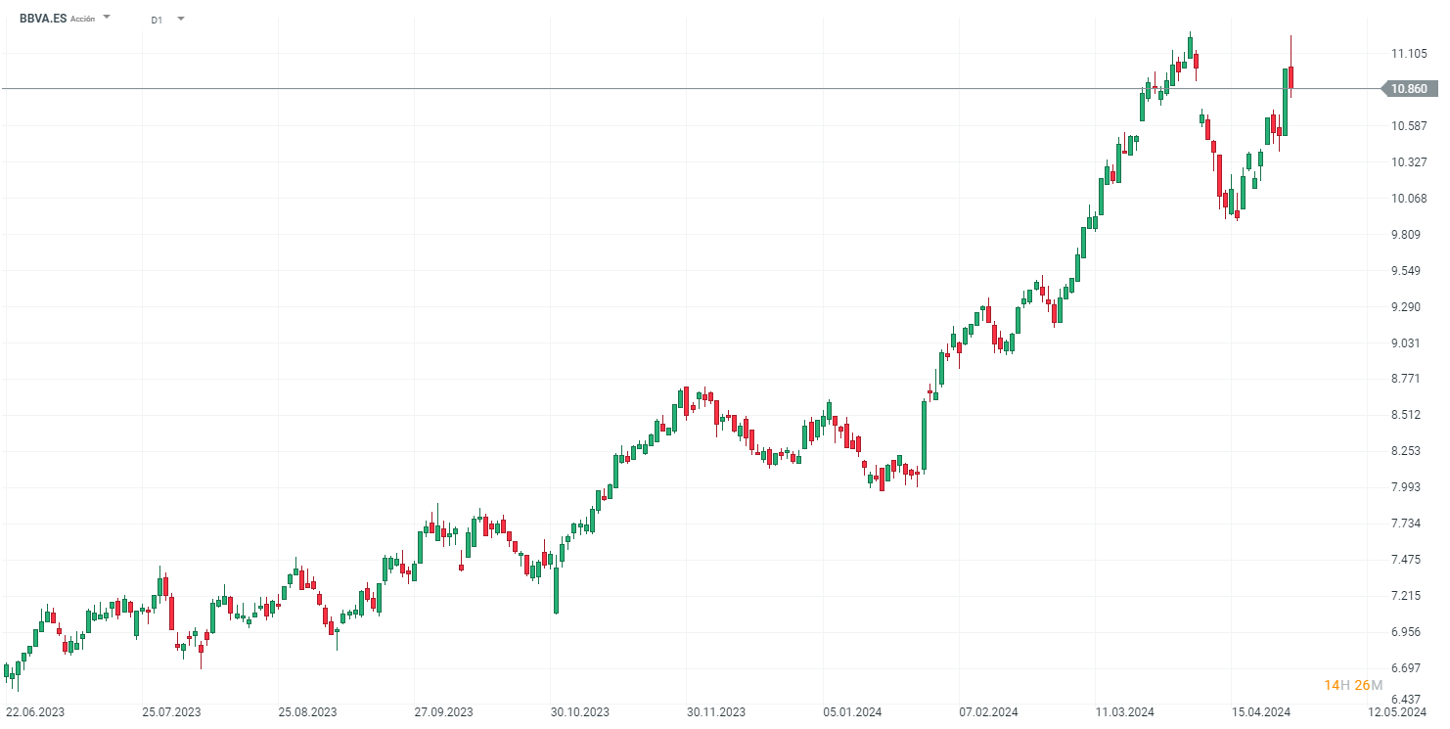Click the 14H 26M candle countdown timer
The image size is (1450, 729).
pyautogui.click(x=1353, y=685)
